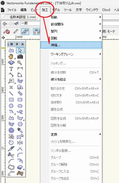Expand the ワーキングプレーン submenu
The height and width of the screenshot is (183, 119).
tap(71, 54)
